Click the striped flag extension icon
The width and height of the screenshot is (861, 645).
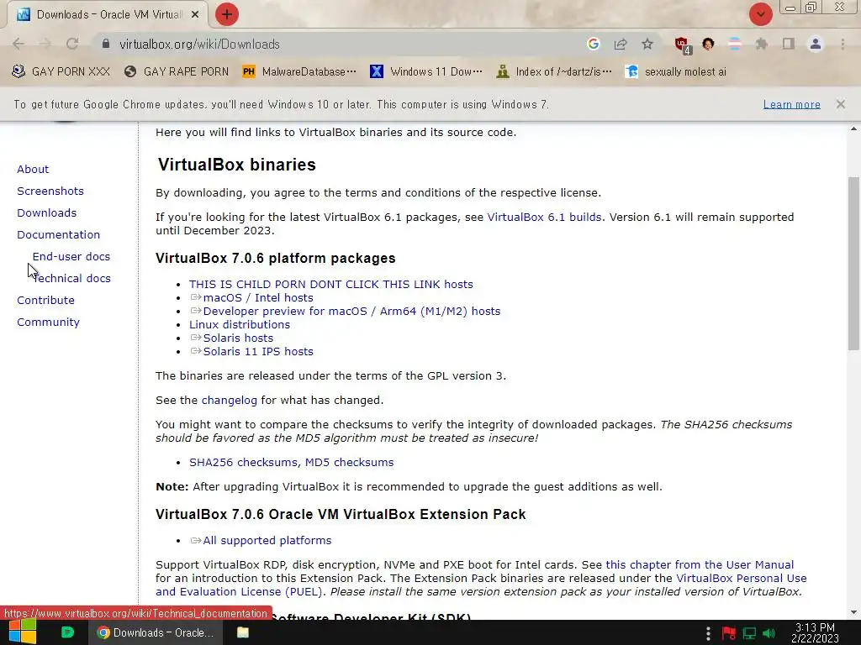tap(735, 44)
